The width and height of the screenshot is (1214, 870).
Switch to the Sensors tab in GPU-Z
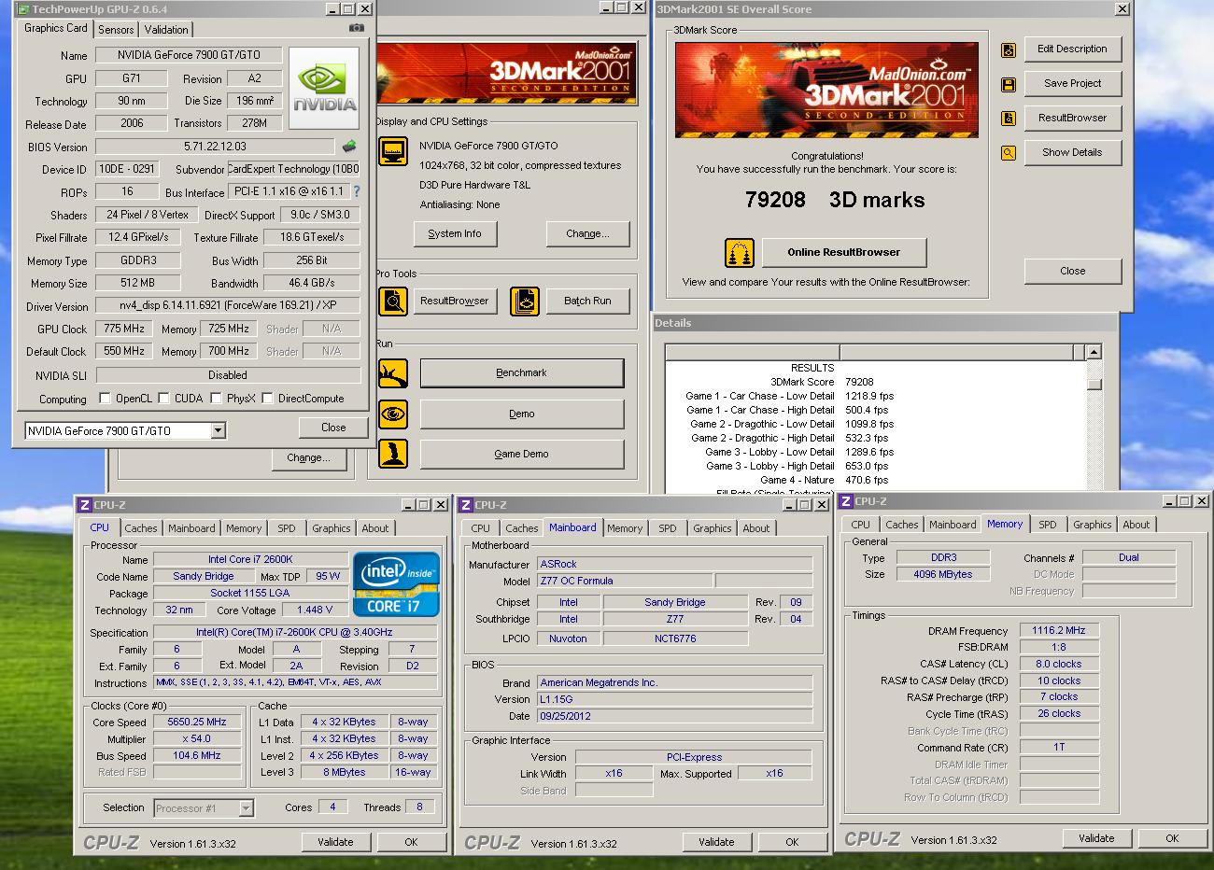pos(116,30)
